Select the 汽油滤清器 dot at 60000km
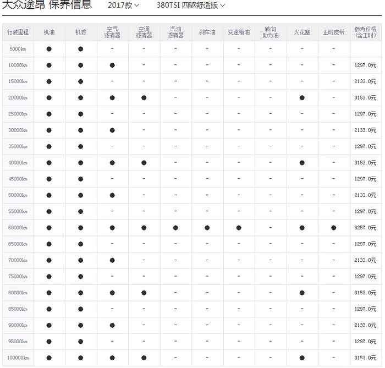Screen dimensions: 385x368 pyautogui.click(x=175, y=228)
